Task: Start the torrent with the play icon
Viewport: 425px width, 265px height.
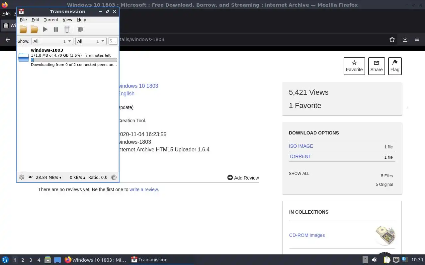Action: pos(45,29)
